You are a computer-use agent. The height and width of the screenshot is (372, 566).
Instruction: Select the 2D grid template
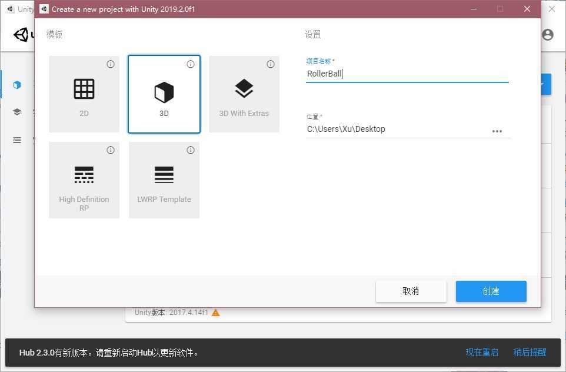pyautogui.click(x=84, y=94)
